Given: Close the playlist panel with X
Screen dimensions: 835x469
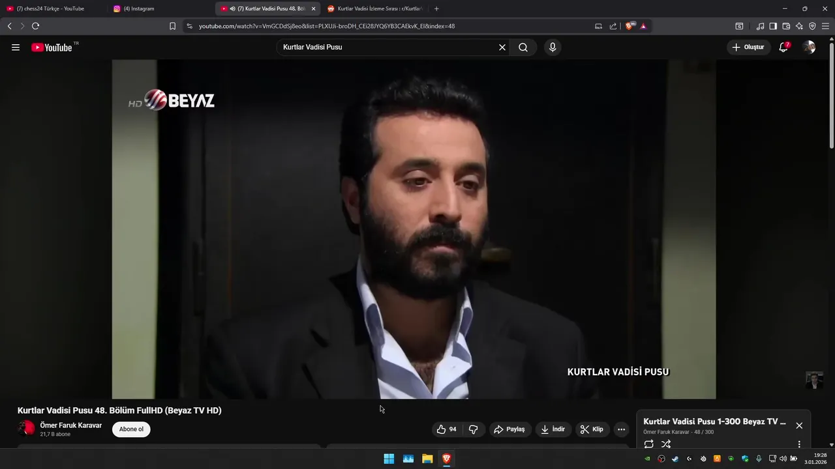Looking at the screenshot, I should (799, 425).
